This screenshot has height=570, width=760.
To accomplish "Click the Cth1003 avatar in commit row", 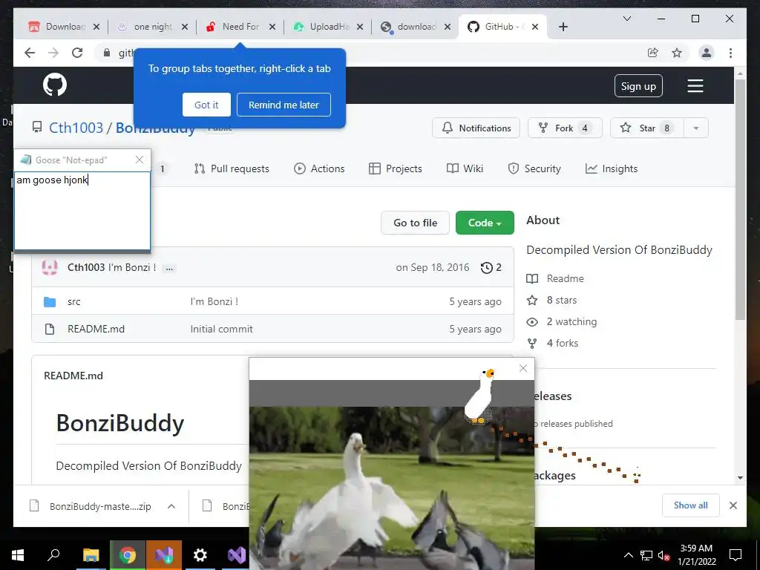I will [x=50, y=267].
